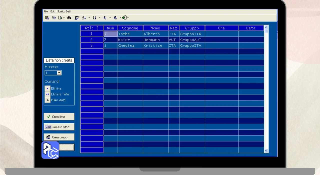Screen dimensions: 320x175
Task: Click the table scrollbar down arrow
Action: click(266, 151)
